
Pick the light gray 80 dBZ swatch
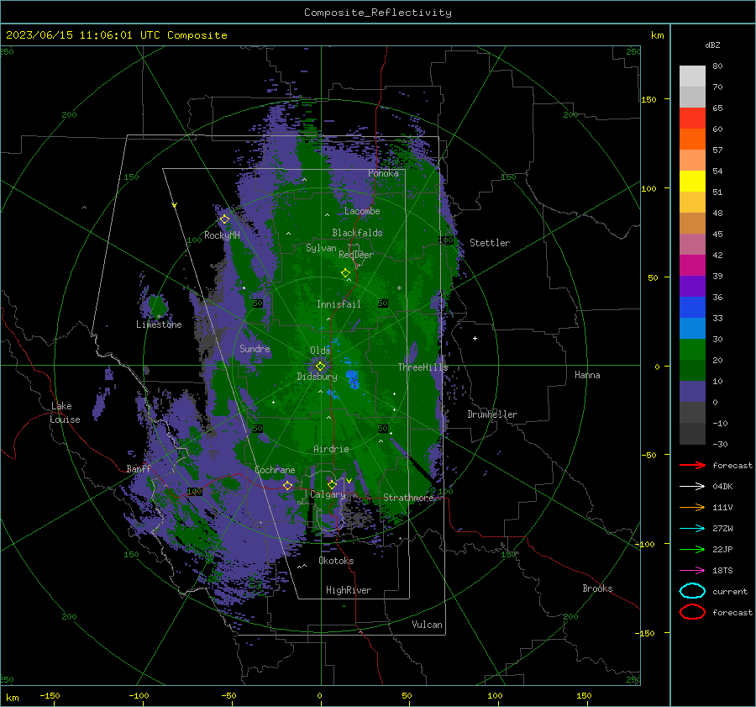692,77
